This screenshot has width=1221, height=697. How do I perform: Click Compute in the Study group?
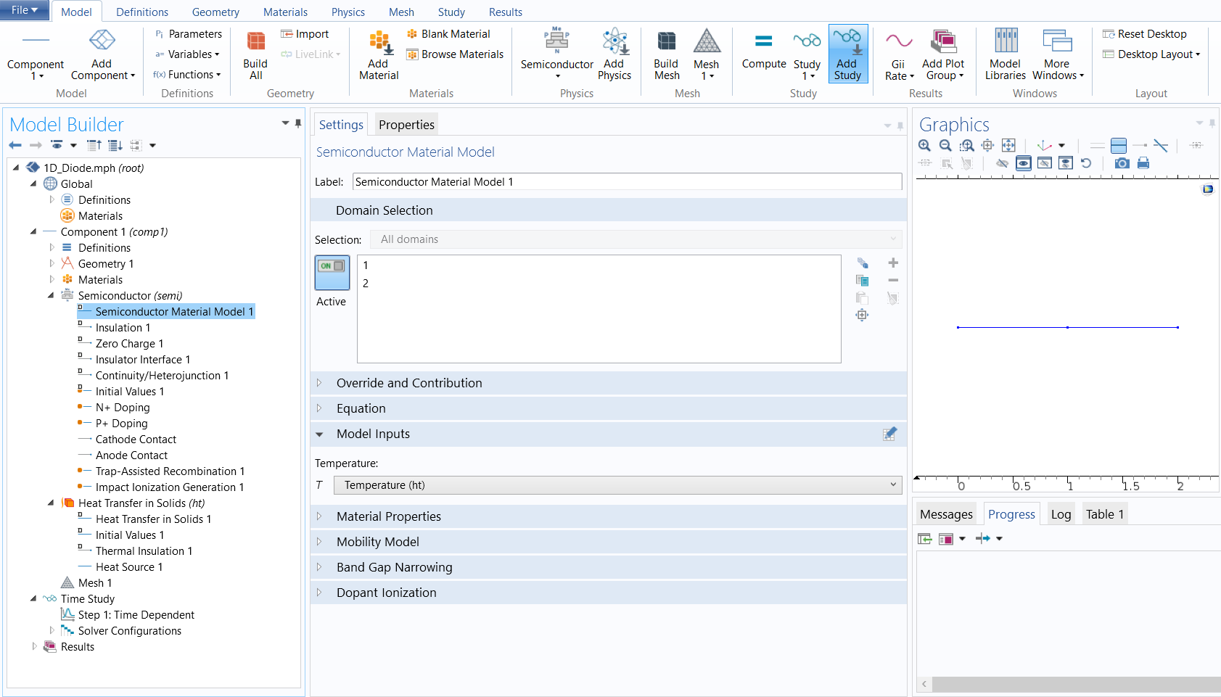pos(763,51)
